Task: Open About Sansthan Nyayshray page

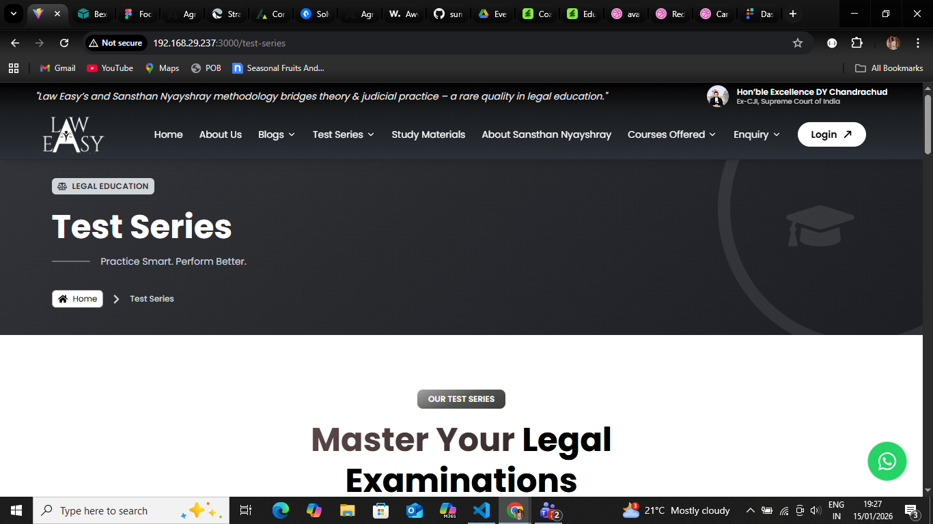Action: [546, 134]
